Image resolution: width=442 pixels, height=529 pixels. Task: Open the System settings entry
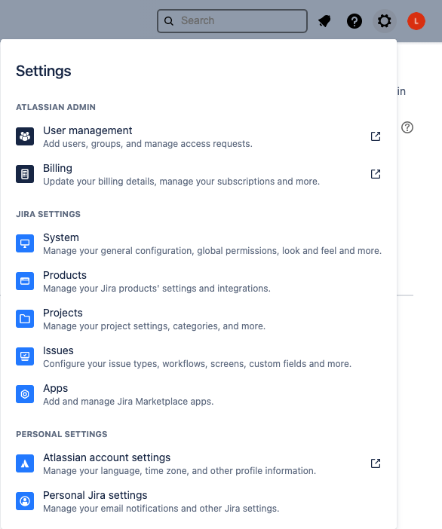(198, 243)
